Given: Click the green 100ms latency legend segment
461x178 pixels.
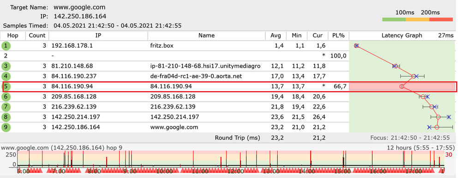Looking at the screenshot, I should (x=394, y=19).
